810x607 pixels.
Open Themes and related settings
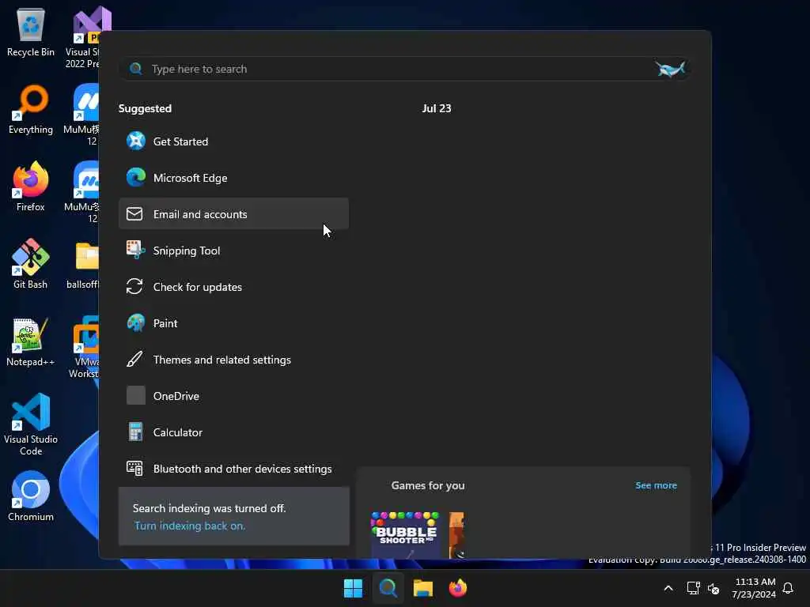(233, 360)
